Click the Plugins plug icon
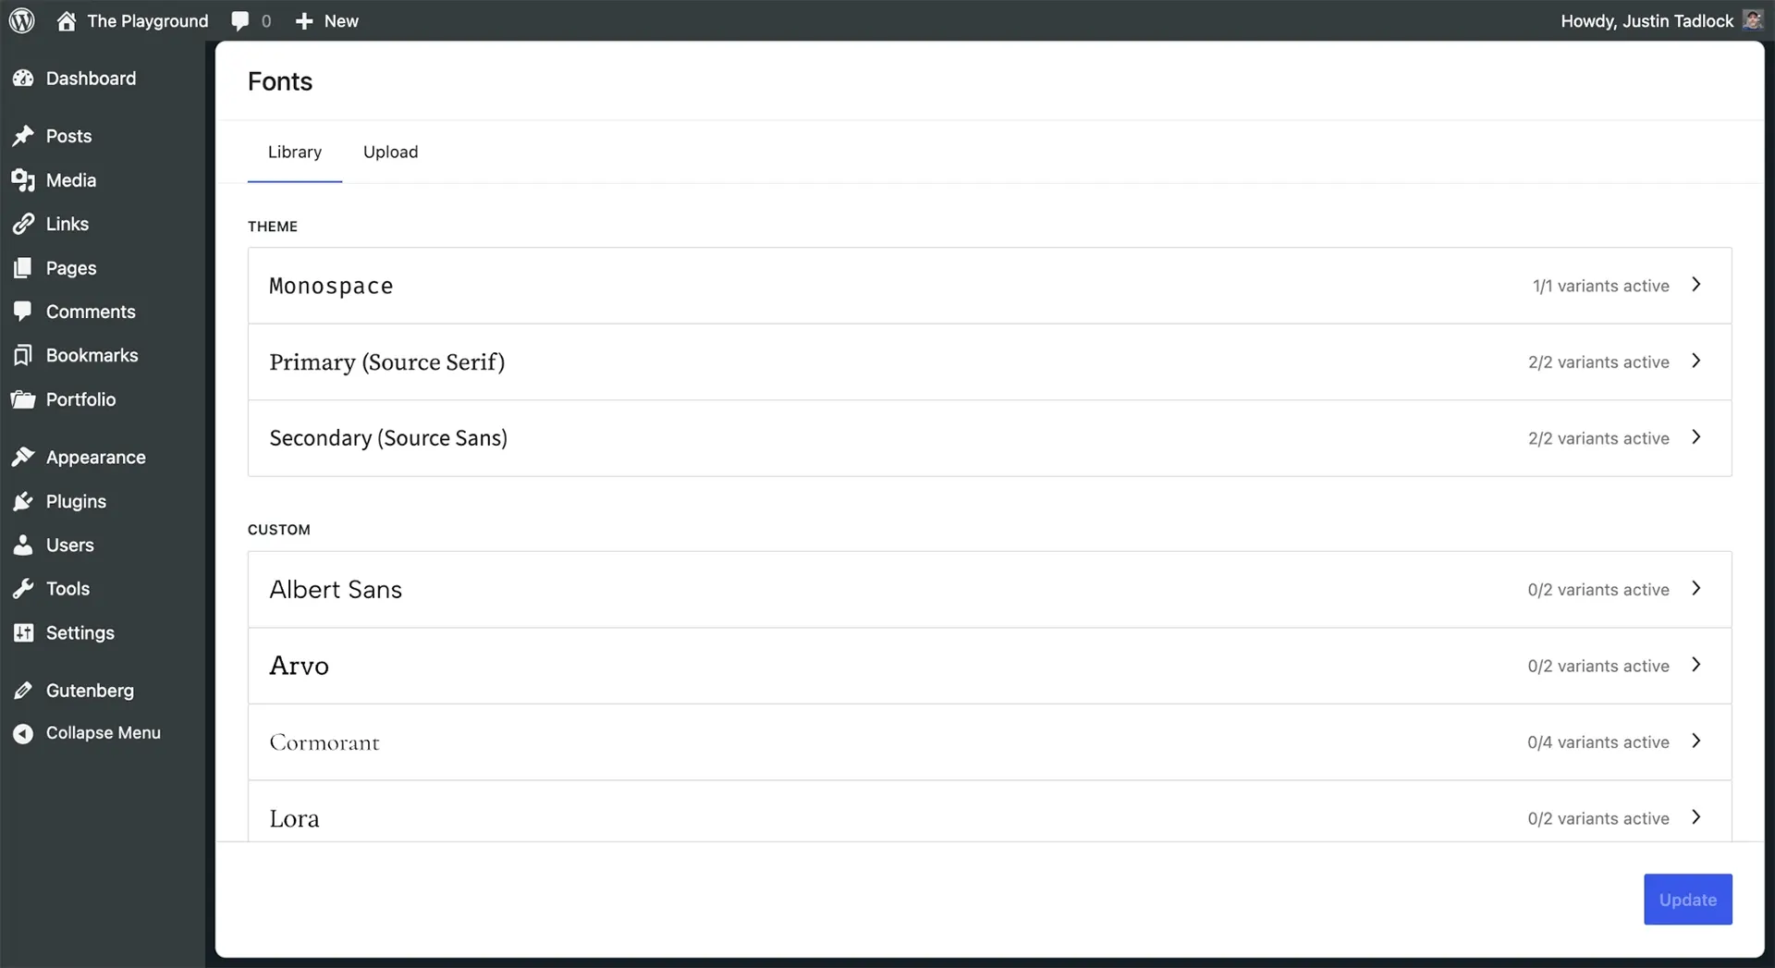 point(23,501)
